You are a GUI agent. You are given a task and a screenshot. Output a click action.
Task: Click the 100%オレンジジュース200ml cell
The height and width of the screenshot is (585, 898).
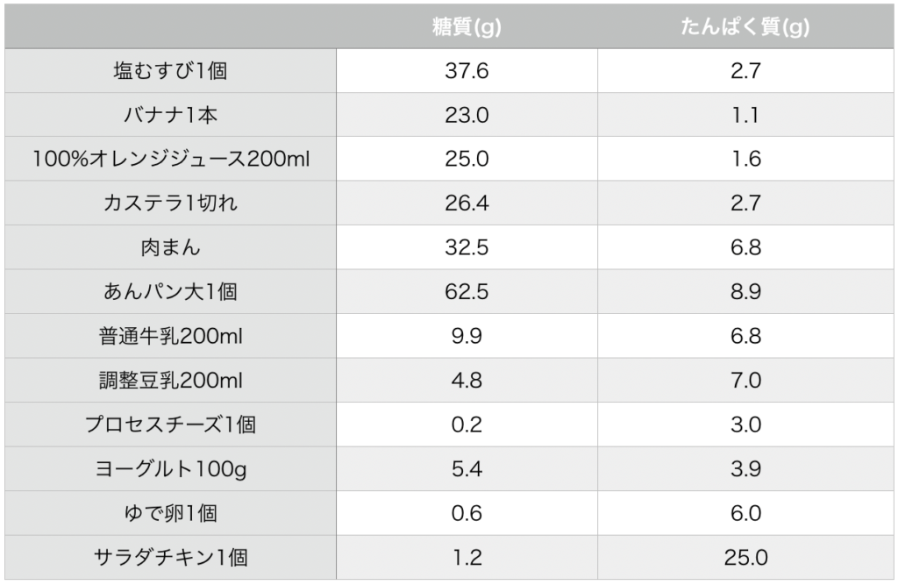171,159
